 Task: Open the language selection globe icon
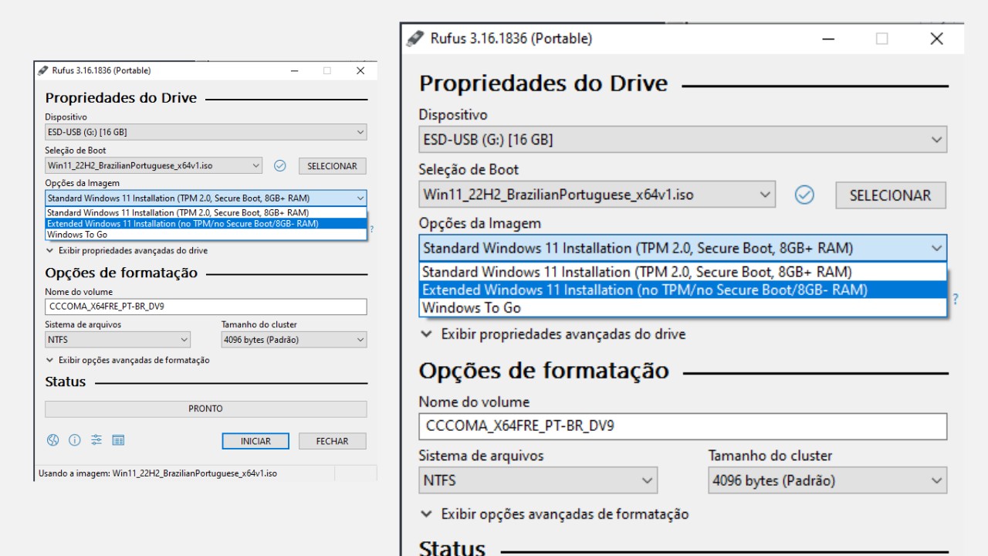tap(52, 440)
